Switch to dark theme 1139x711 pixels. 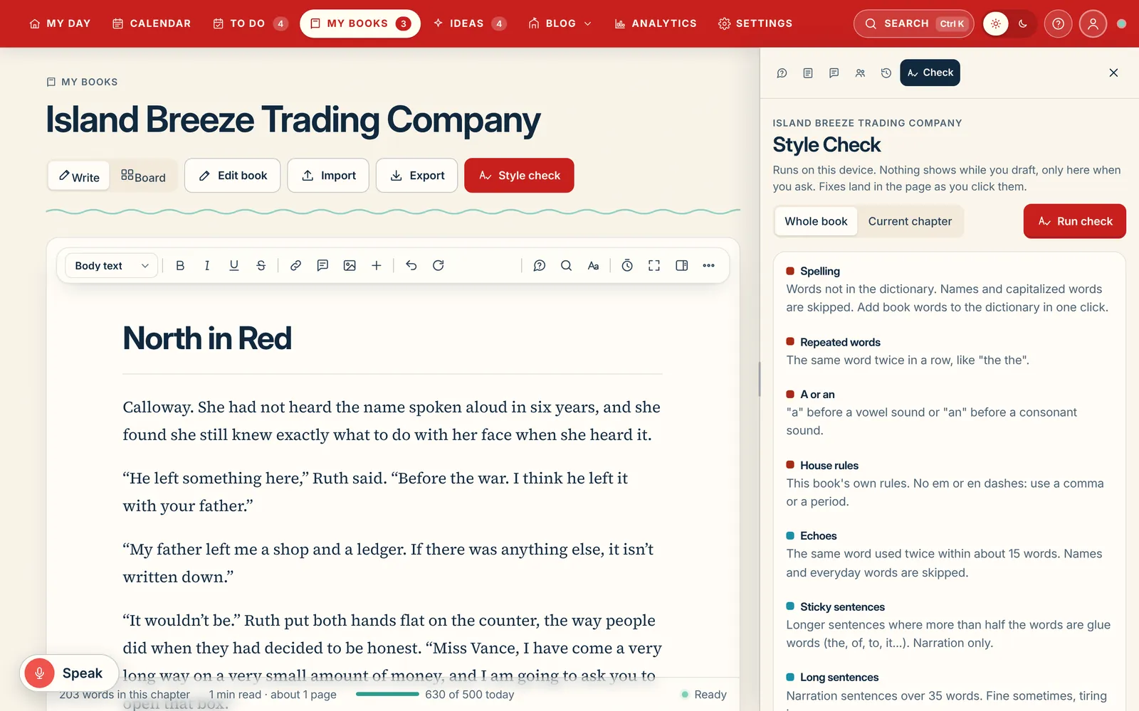(1023, 23)
